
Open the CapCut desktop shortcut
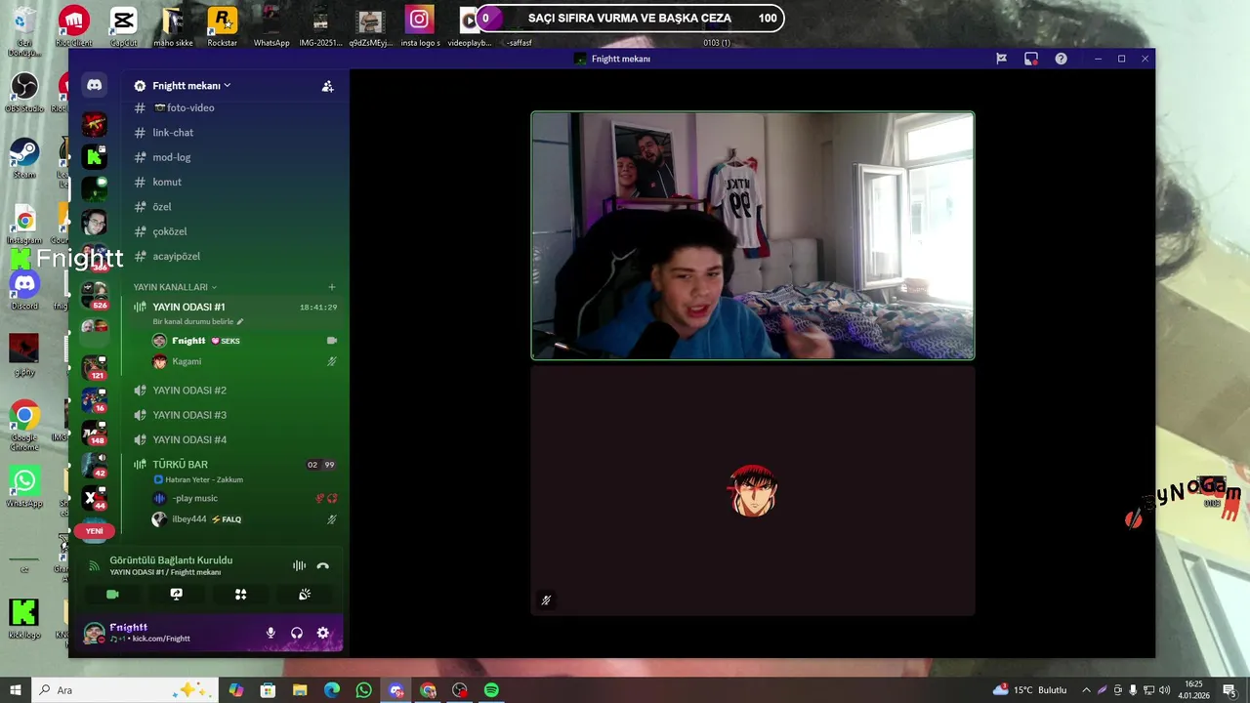point(123,27)
